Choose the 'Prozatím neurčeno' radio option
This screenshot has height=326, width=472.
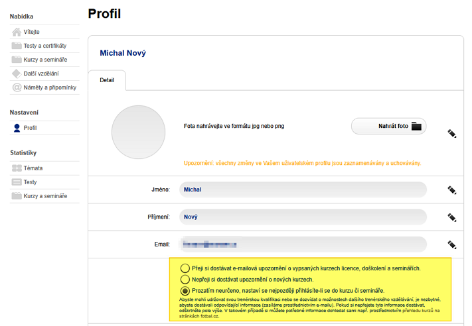click(x=185, y=291)
